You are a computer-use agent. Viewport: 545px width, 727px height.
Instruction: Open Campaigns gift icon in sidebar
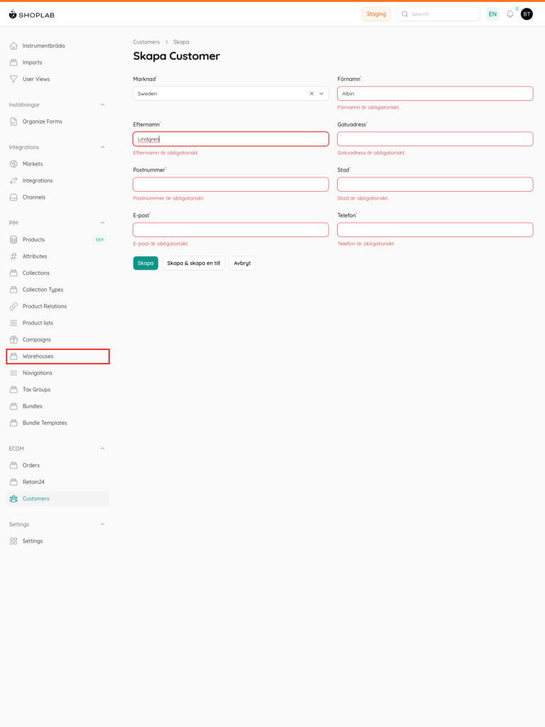(x=13, y=339)
